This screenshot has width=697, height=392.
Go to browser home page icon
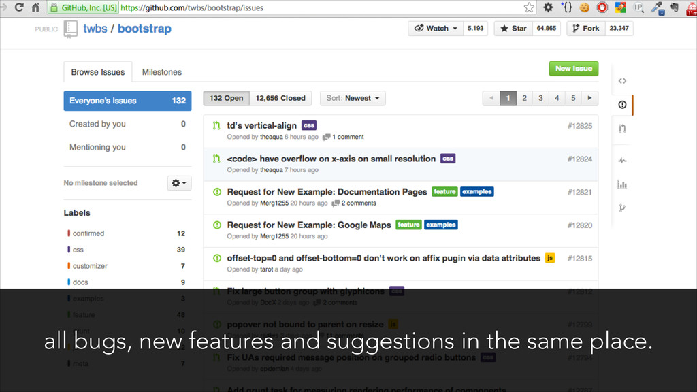[35, 7]
